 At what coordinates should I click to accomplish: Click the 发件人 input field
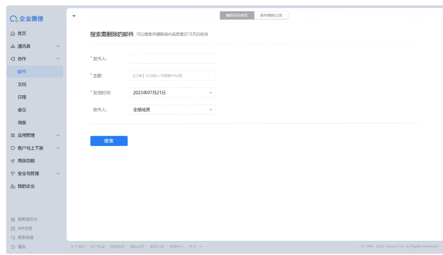point(173,59)
